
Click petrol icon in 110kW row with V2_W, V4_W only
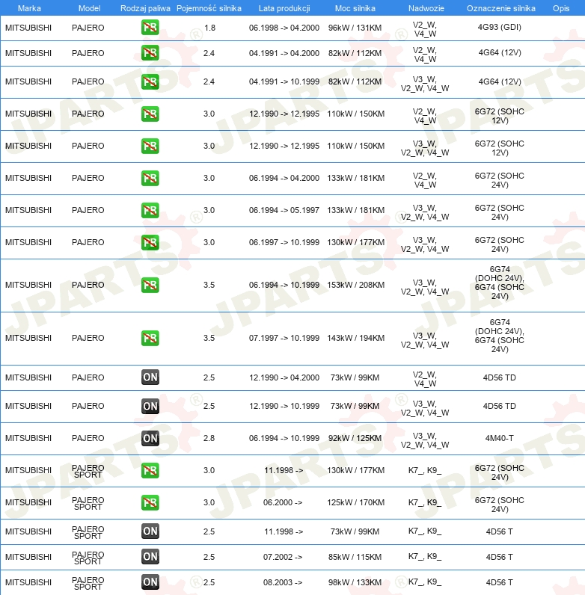[150, 114]
